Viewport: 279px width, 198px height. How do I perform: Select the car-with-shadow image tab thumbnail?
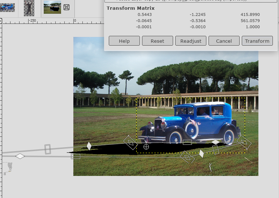pyautogui.click(x=52, y=7)
